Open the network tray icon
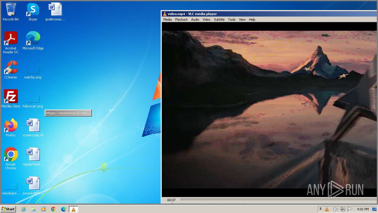 point(343,209)
